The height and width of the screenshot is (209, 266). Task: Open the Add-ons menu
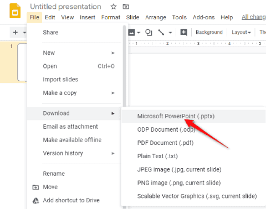(x=203, y=17)
